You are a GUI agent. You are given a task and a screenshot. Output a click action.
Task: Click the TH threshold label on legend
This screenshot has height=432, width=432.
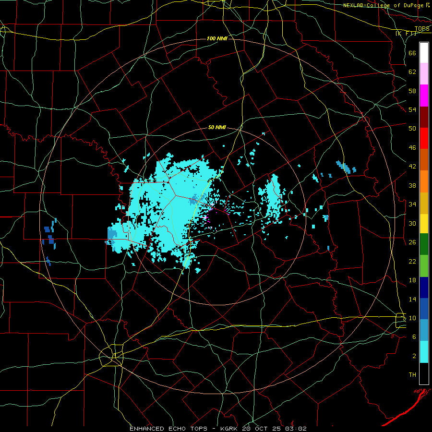click(412, 375)
